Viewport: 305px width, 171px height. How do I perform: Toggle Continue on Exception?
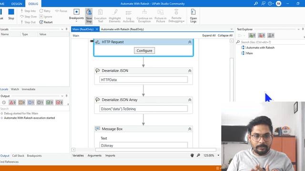click(x=144, y=16)
